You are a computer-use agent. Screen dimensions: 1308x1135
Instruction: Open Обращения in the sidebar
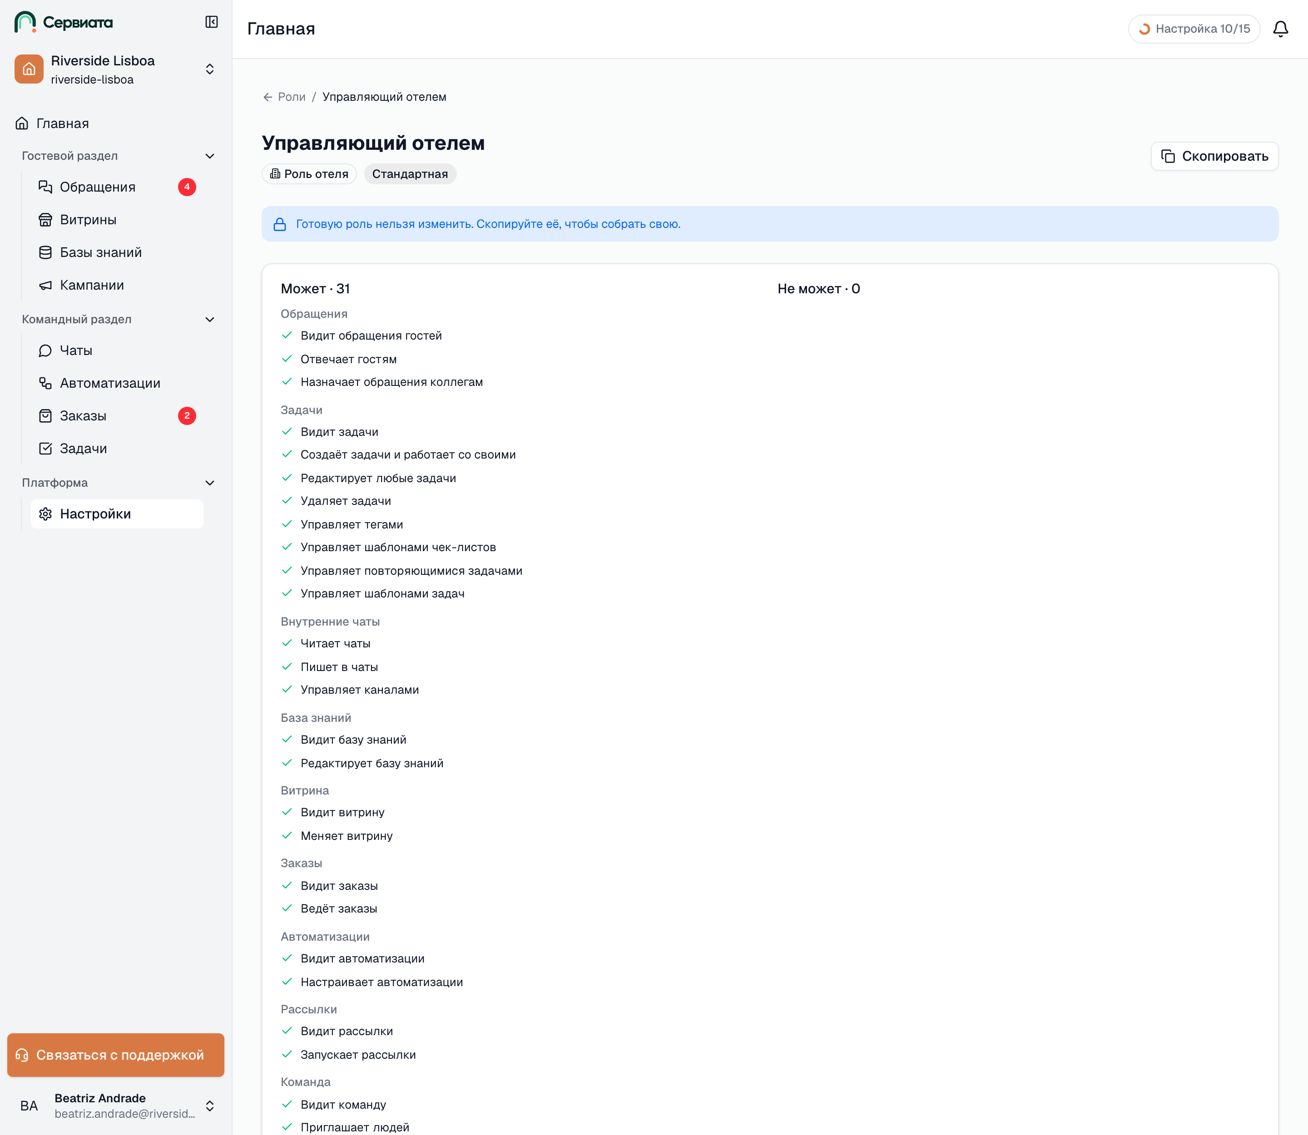(117, 187)
